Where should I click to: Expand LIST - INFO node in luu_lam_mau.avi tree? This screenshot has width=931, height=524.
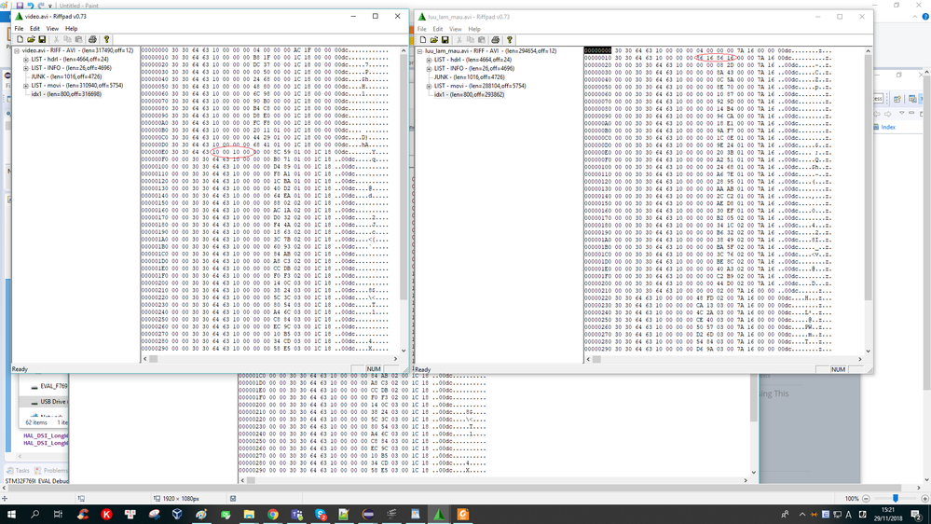tap(429, 68)
